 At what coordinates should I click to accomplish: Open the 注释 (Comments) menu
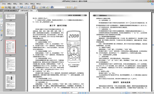pyautogui.click(x=27, y=4)
